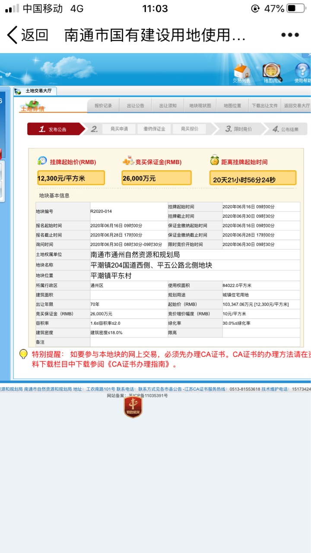Open the 出让公告 tab

click(x=136, y=106)
